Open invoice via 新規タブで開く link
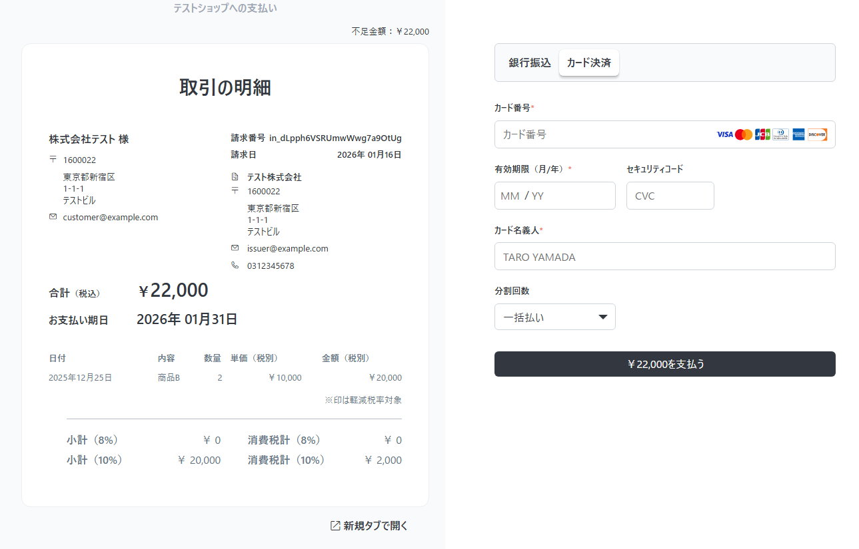 (375, 526)
